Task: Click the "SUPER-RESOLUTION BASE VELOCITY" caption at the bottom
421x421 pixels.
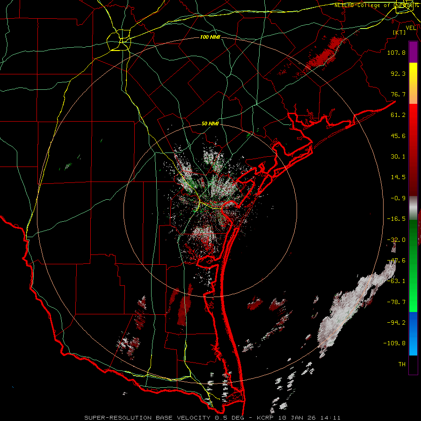Action: (x=147, y=418)
